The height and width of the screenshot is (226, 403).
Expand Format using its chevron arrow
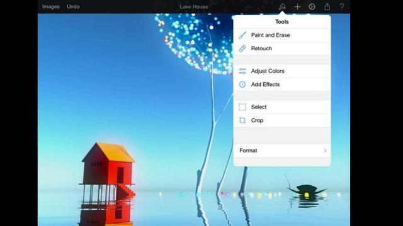pos(326,151)
